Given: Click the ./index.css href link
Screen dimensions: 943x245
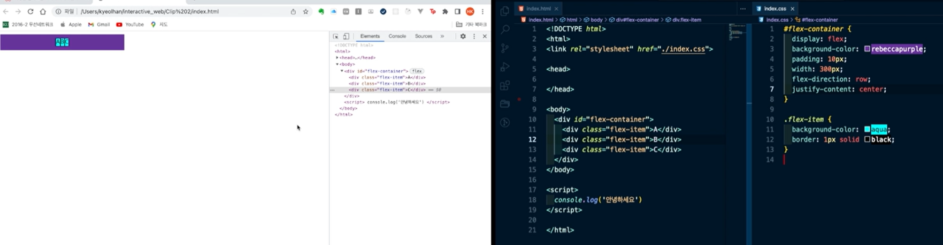Looking at the screenshot, I should pyautogui.click(x=683, y=49).
